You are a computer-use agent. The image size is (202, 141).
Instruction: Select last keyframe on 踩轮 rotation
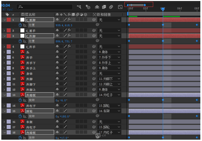(197, 116)
